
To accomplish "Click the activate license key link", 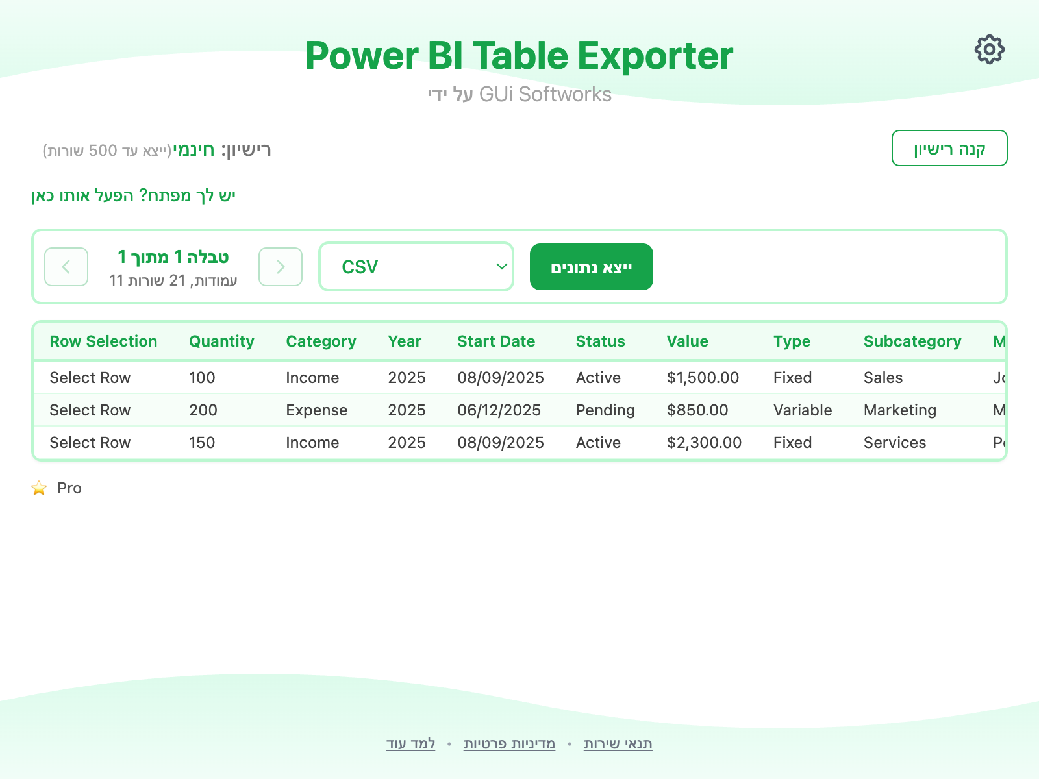I will (133, 195).
